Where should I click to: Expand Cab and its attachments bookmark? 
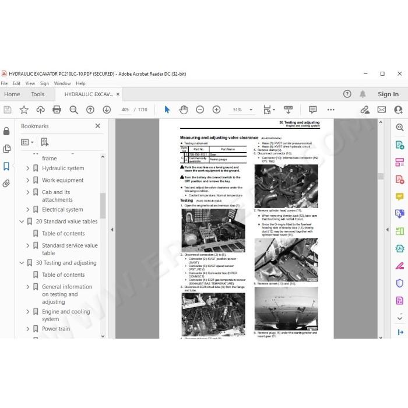tap(27, 192)
